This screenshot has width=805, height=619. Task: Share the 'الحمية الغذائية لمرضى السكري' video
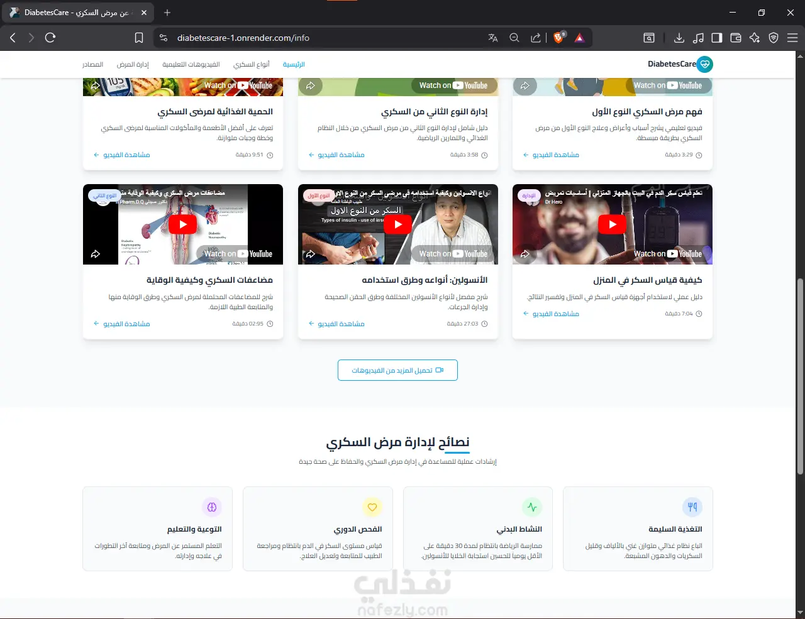tap(96, 85)
